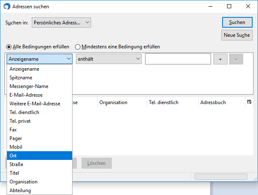Select 'Mobil' in the dropdown list
Viewport: 258px width, 195px height.
click(40, 147)
